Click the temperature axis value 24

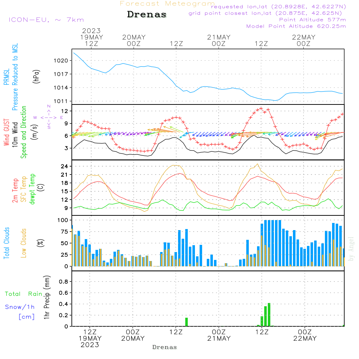pos(64,167)
